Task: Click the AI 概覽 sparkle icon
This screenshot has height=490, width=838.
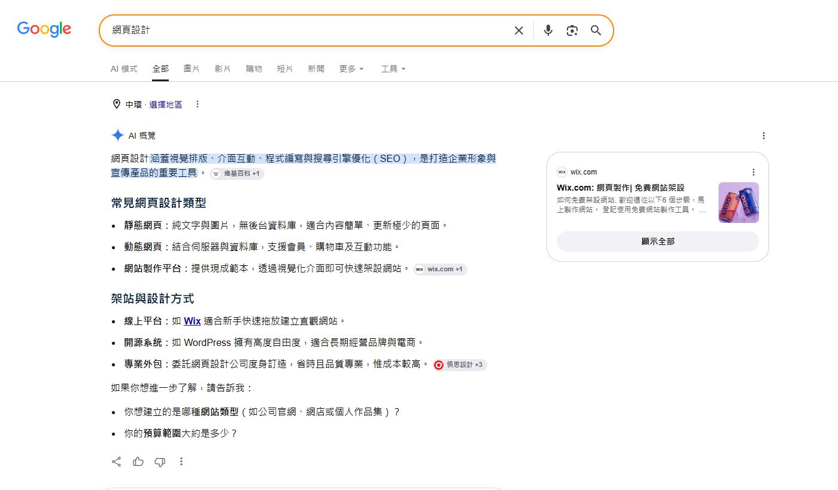Action: (117, 136)
